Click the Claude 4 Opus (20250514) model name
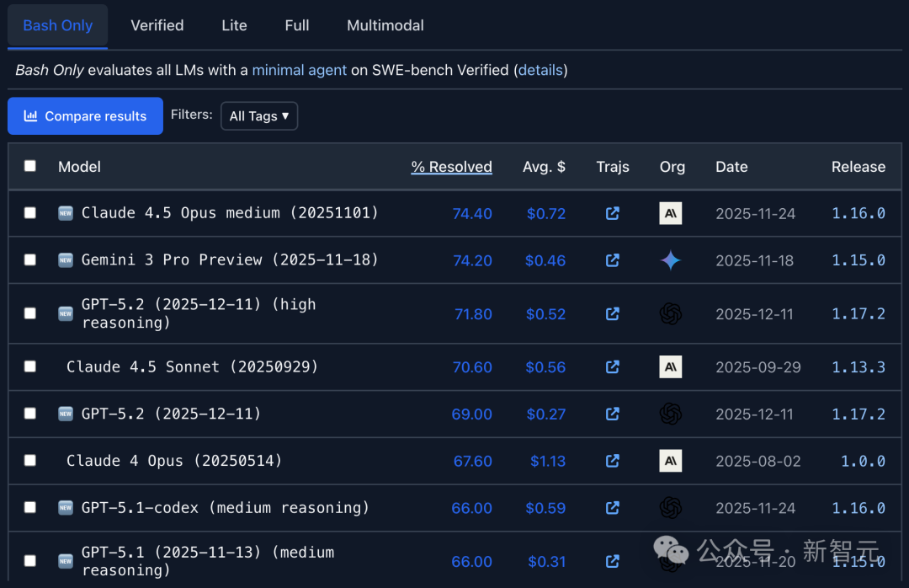This screenshot has width=909, height=588. (174, 461)
